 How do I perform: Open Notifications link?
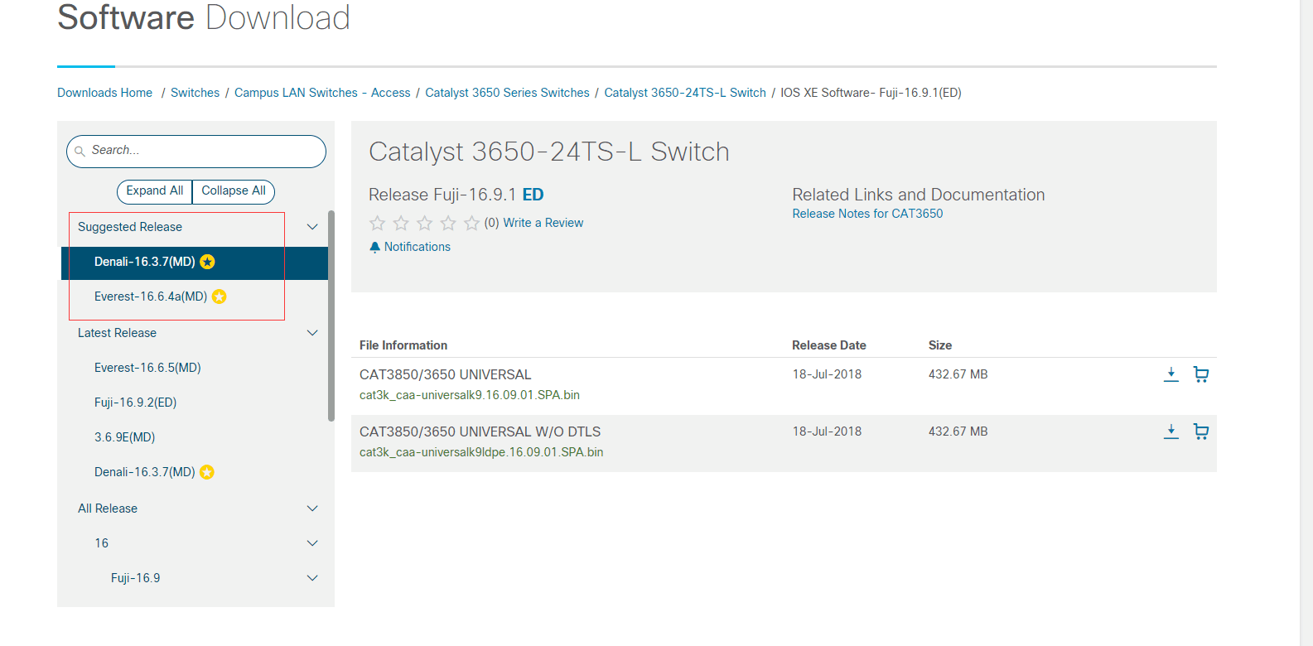point(418,247)
